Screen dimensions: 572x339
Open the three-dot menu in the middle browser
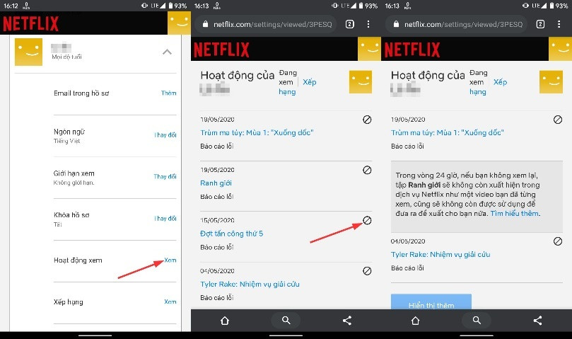pyautogui.click(x=368, y=24)
